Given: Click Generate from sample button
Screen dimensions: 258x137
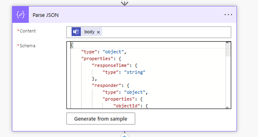Looking at the screenshot, I should [x=101, y=118].
